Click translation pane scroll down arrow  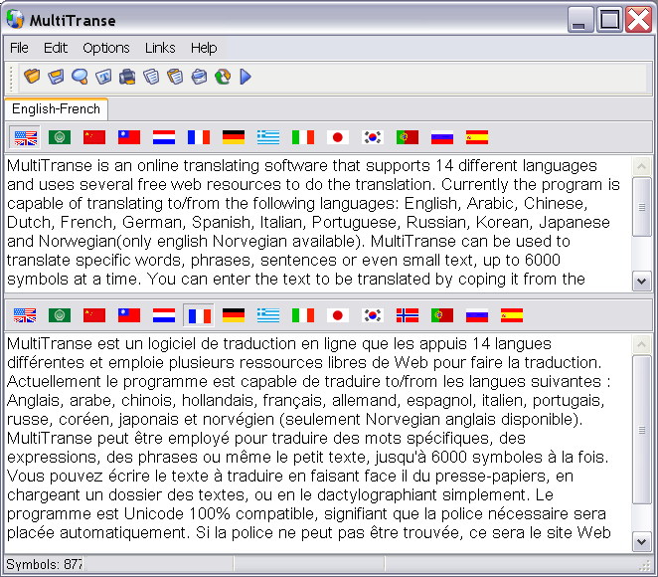click(642, 542)
